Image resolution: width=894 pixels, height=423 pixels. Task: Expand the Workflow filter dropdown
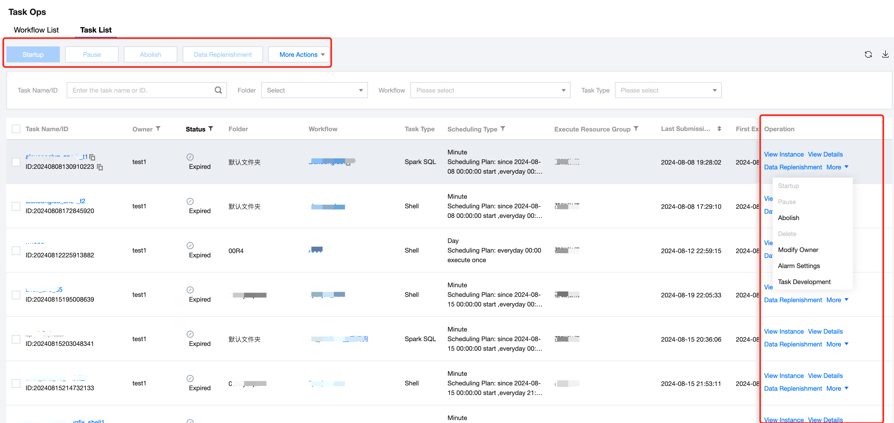point(490,90)
